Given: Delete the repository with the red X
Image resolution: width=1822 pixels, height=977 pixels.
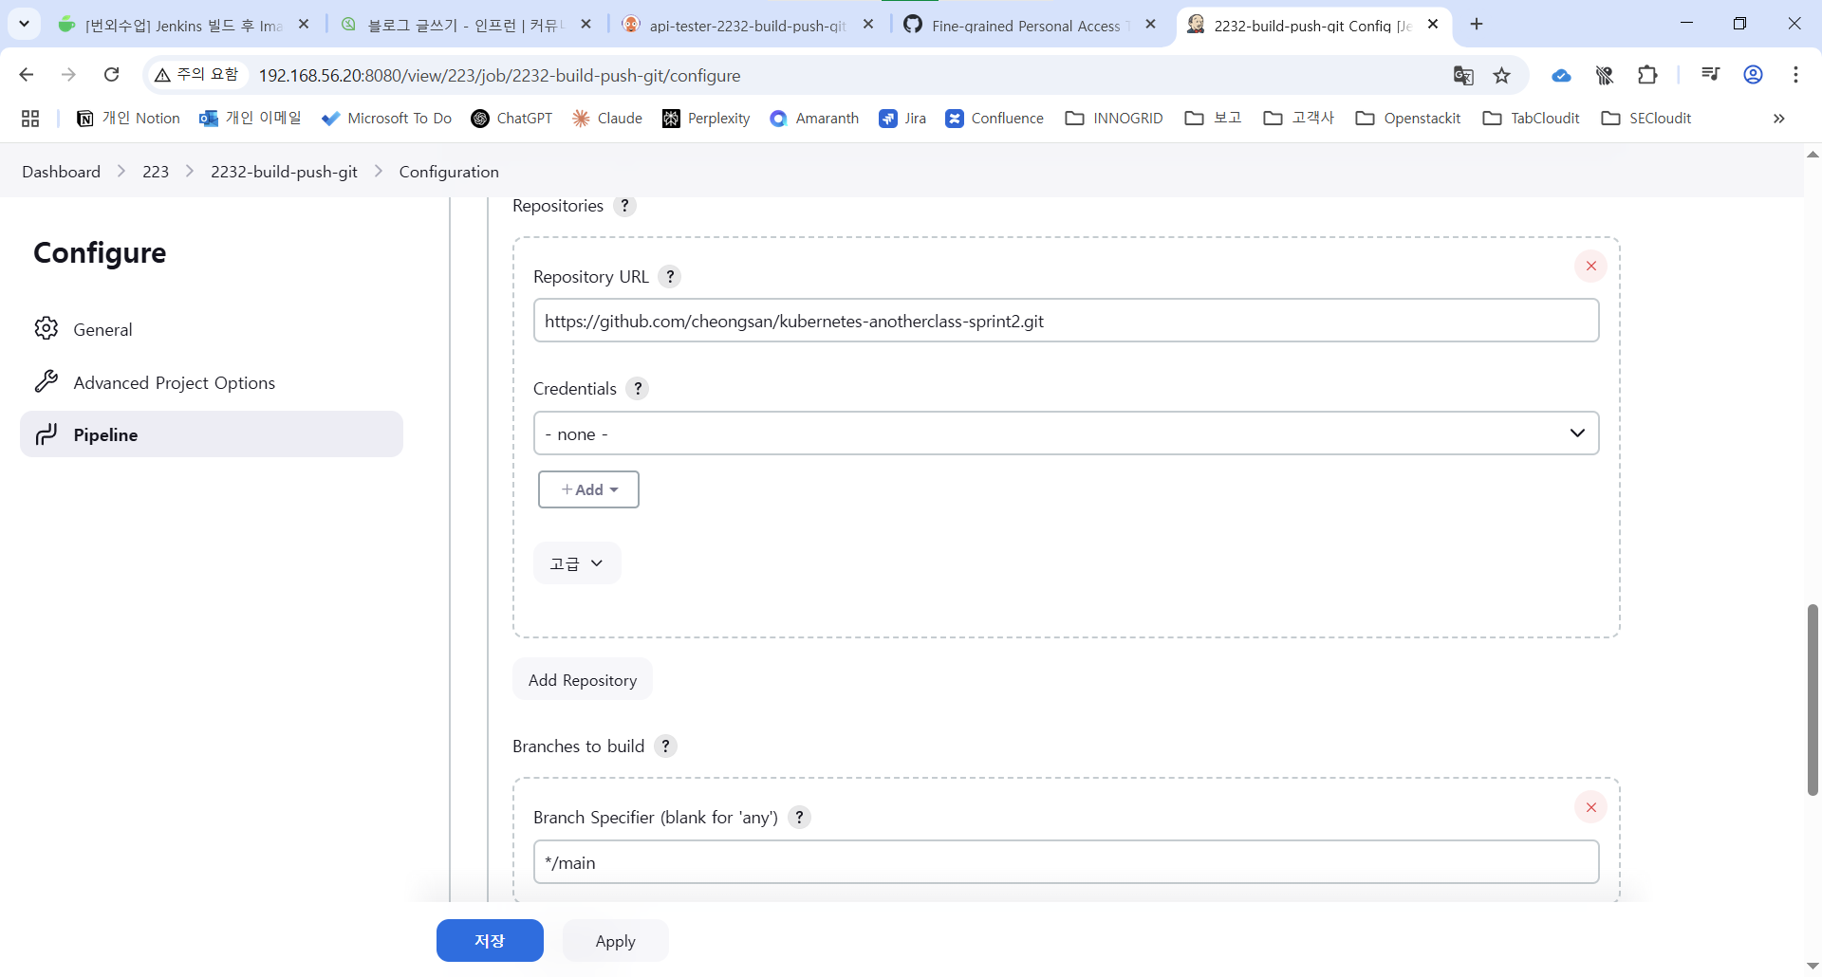Looking at the screenshot, I should pyautogui.click(x=1591, y=267).
